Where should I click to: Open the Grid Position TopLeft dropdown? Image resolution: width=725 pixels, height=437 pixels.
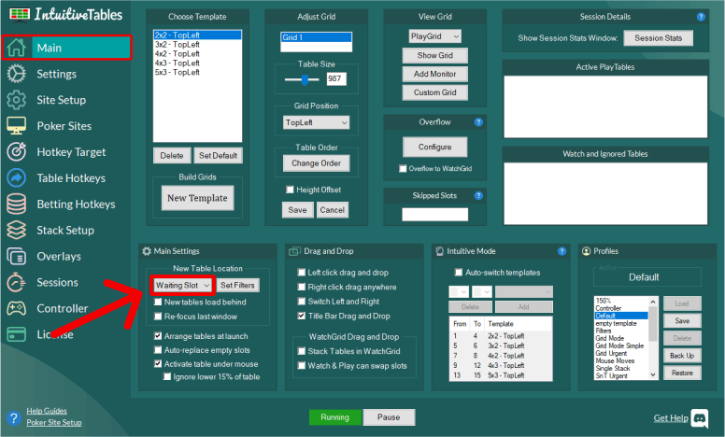[317, 122]
